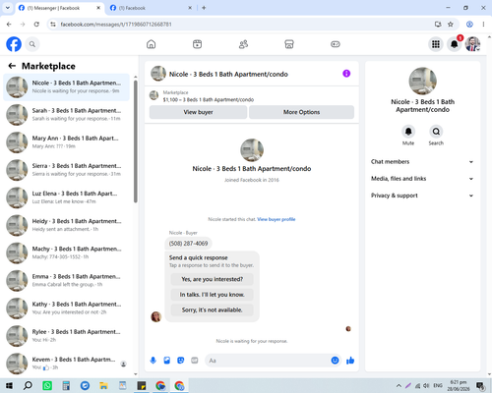Click the conversation list scrollbar
492x393 pixels.
tap(136, 140)
